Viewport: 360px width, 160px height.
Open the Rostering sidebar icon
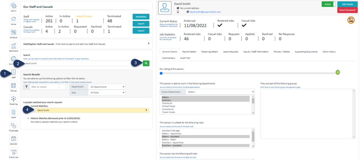[14, 99]
